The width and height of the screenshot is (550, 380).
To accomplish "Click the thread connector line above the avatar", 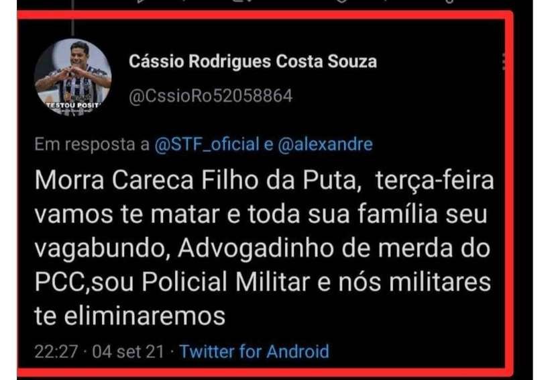I will click(x=72, y=17).
